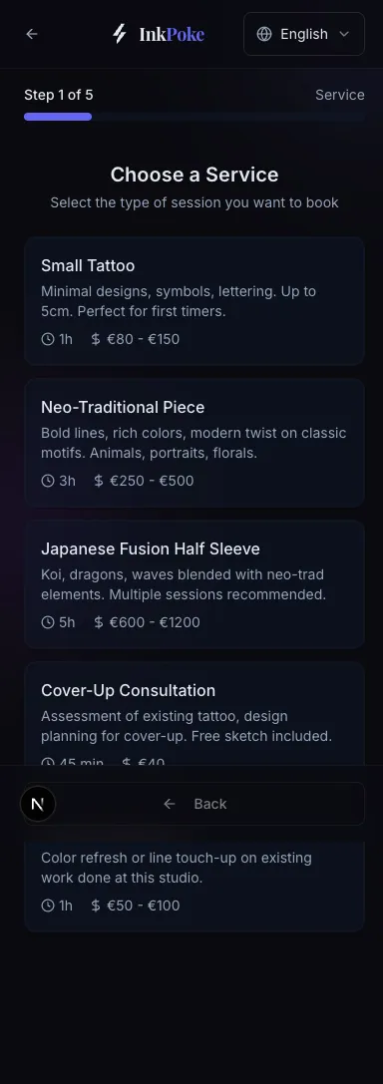Click the back arrow in header

tap(32, 34)
